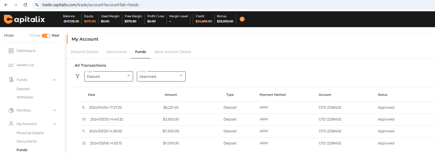Image resolution: width=435 pixels, height=153 pixels.
Task: Click the Portfolio pie chart icon
Action: 11,111
